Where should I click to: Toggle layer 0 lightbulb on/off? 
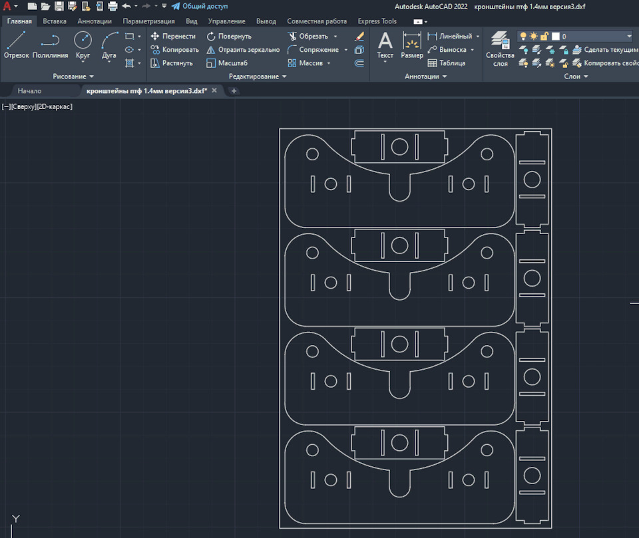click(523, 36)
